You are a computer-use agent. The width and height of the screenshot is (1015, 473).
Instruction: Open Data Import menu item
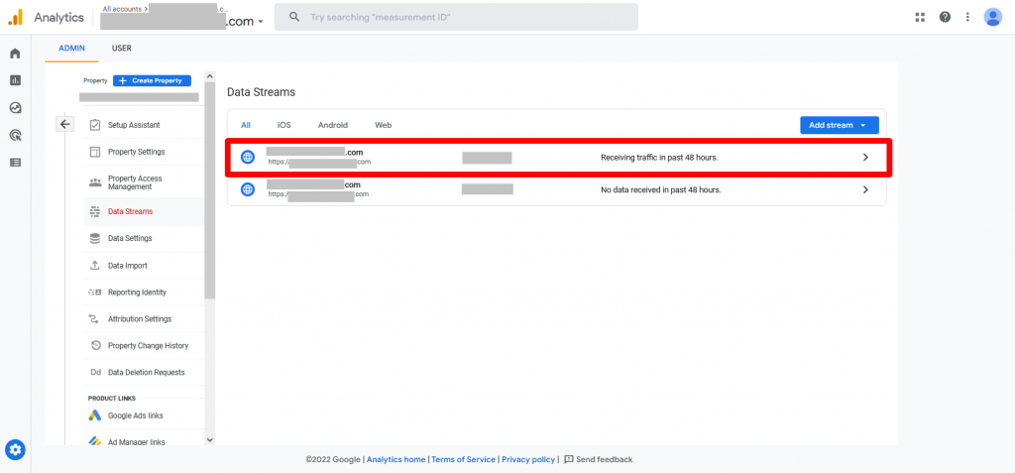pos(128,266)
